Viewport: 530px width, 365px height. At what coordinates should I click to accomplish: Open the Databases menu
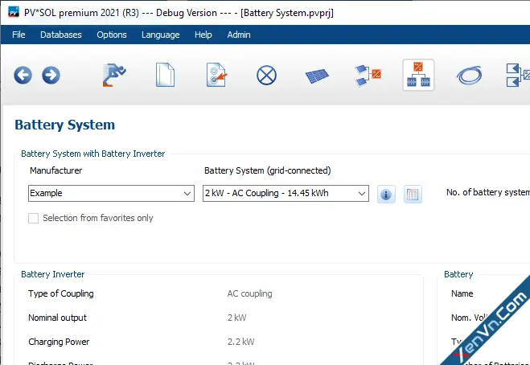(61, 35)
